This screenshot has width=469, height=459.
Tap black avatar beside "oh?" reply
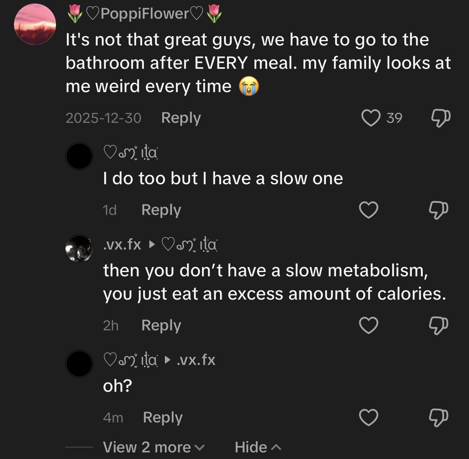79,363
